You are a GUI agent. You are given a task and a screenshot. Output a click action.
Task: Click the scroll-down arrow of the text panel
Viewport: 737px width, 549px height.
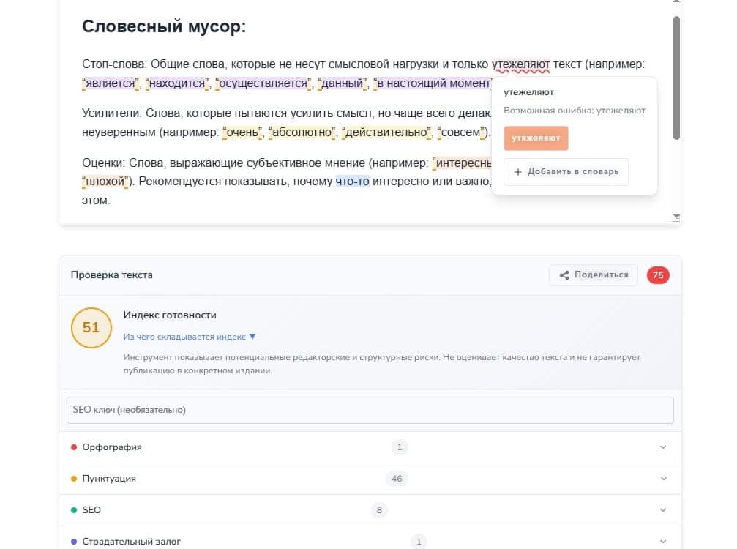pyautogui.click(x=676, y=217)
